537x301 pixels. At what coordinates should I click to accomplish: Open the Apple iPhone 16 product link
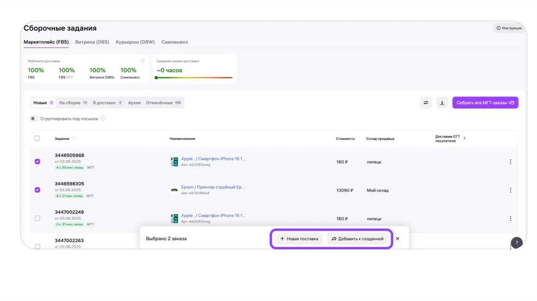click(x=213, y=158)
